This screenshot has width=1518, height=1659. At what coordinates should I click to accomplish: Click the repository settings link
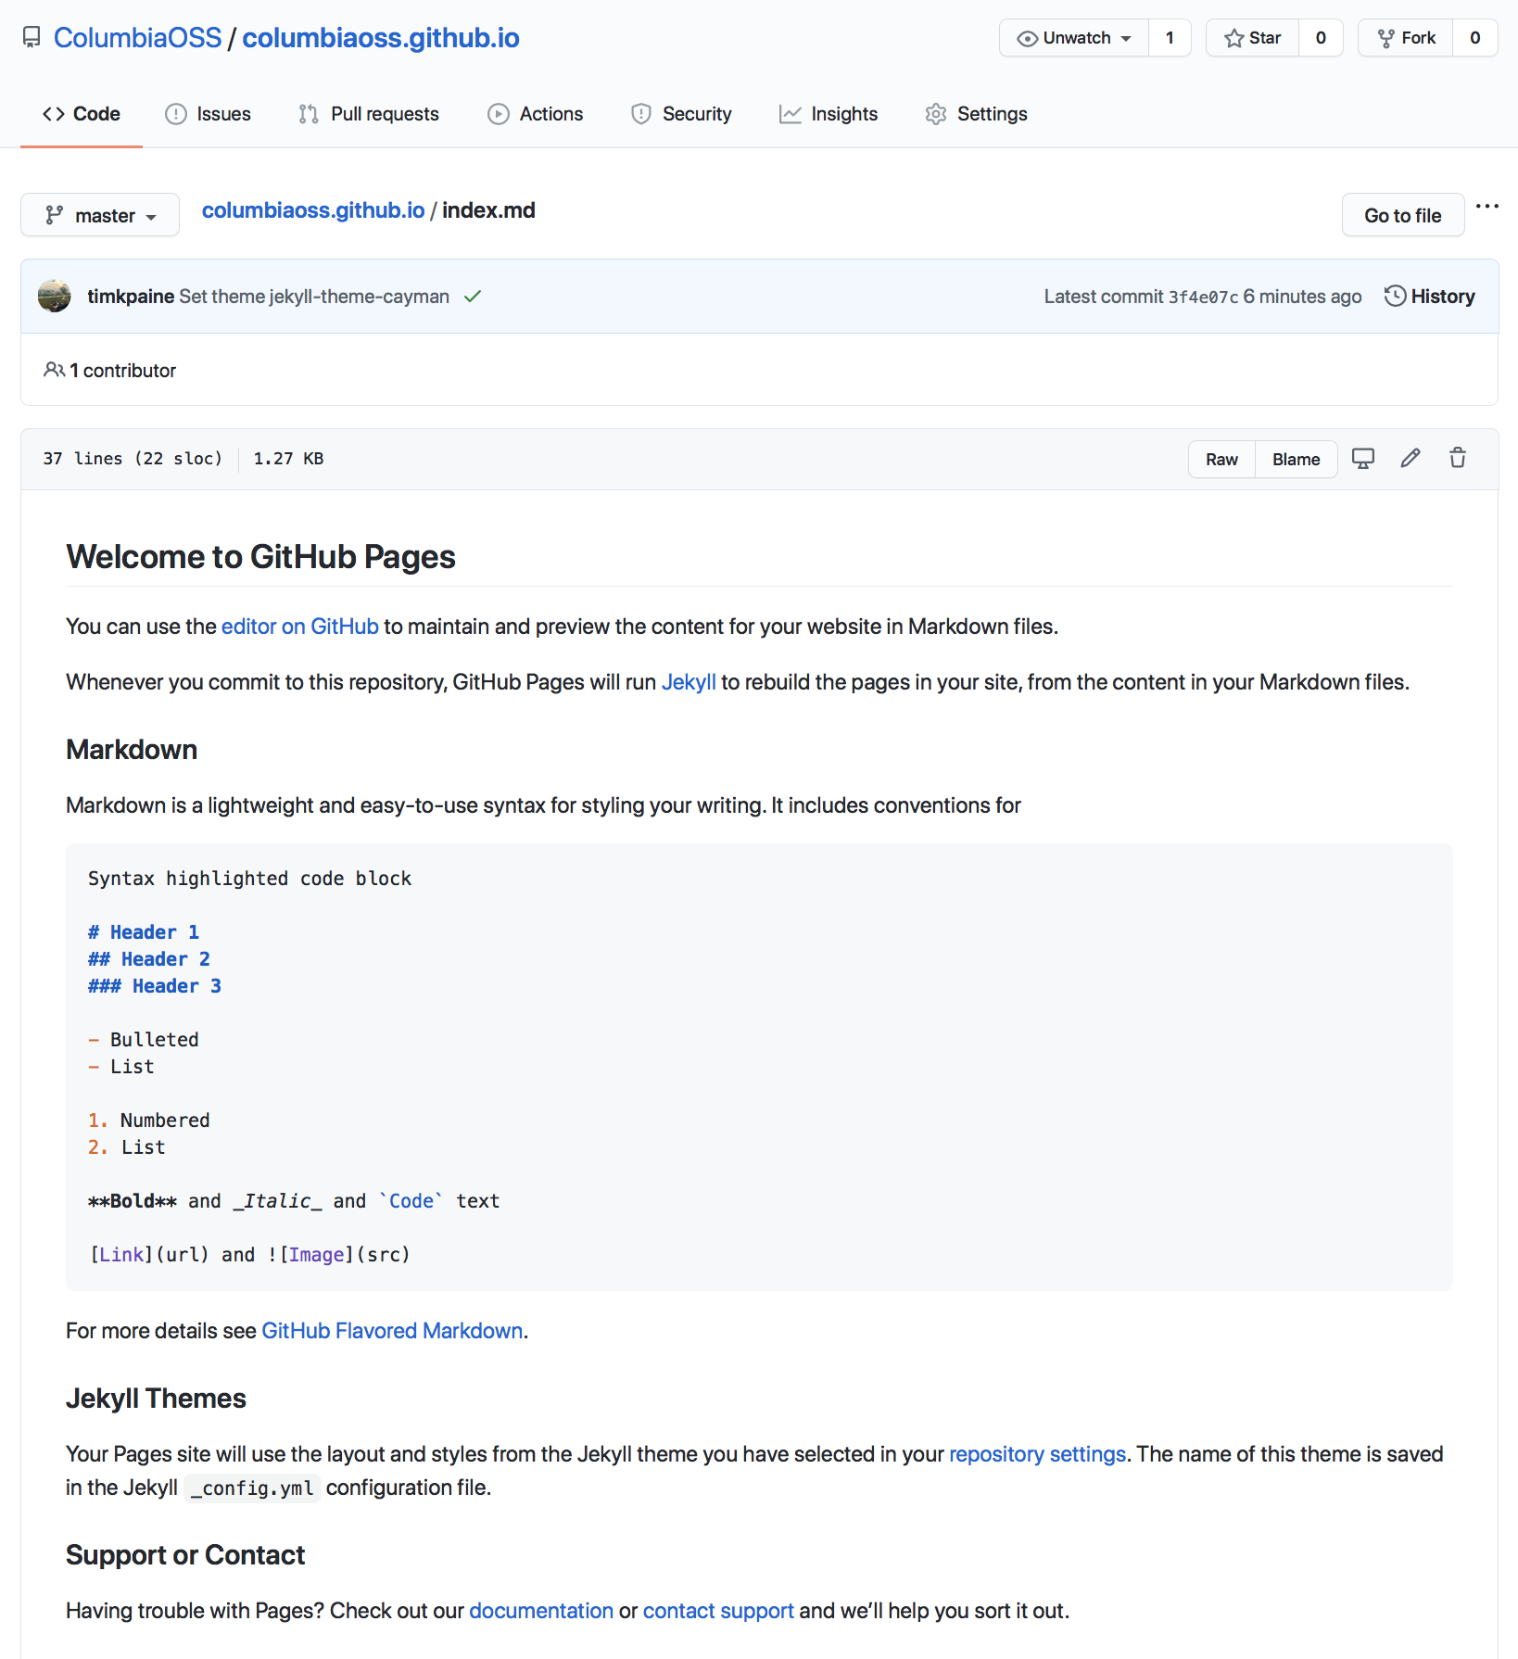(x=1038, y=1454)
